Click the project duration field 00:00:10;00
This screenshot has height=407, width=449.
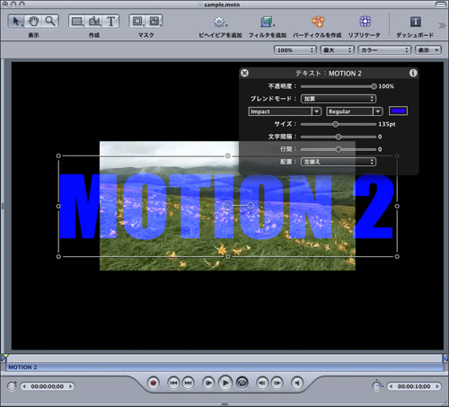[x=414, y=386]
